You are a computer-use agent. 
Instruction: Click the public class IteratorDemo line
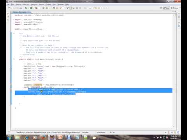click(30, 29)
